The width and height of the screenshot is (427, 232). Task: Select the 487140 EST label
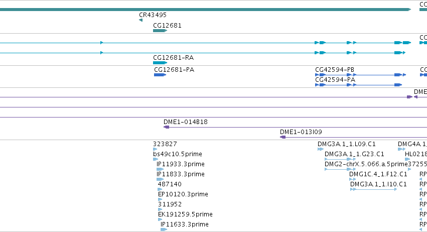[x=170, y=184]
